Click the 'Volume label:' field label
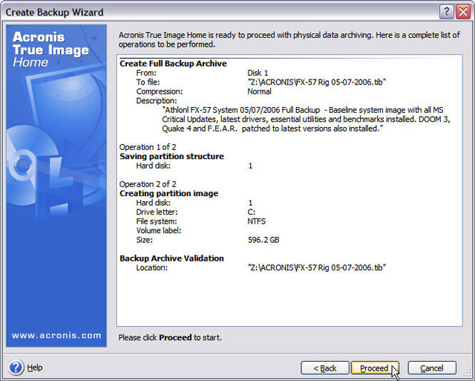 point(158,230)
